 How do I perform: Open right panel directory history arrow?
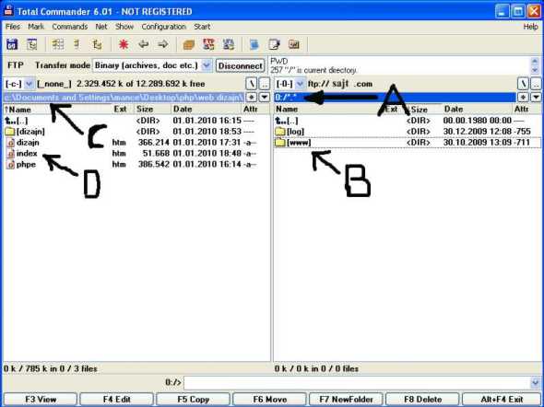tap(536, 98)
